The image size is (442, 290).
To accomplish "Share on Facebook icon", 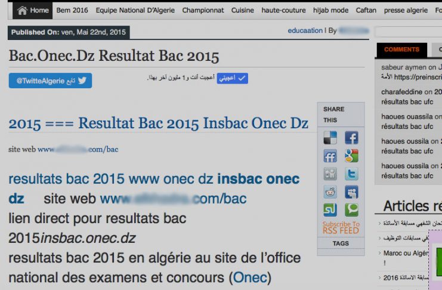I will tap(351, 138).
